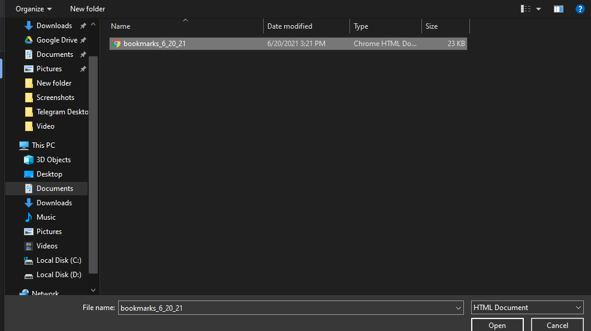Click sidebar scrollbar up arrow
The image size is (591, 331).
pos(93,24)
